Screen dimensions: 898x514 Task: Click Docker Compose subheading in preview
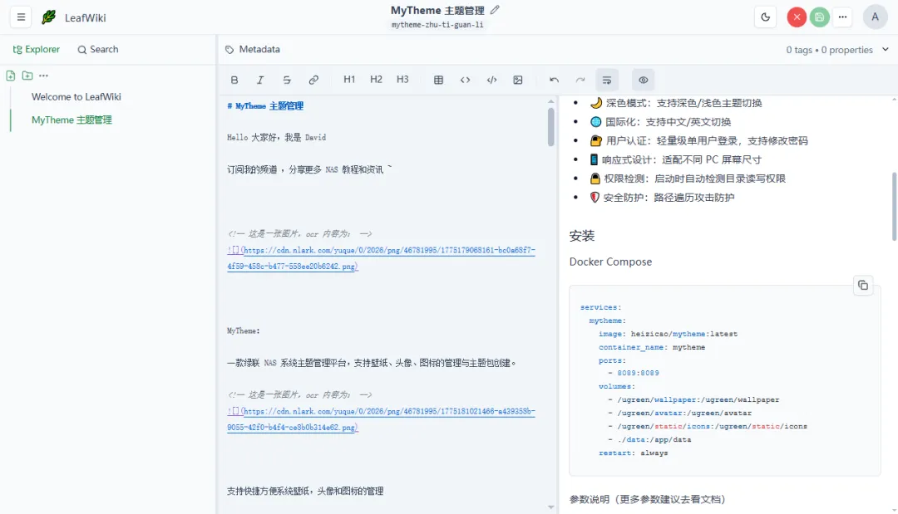(610, 262)
